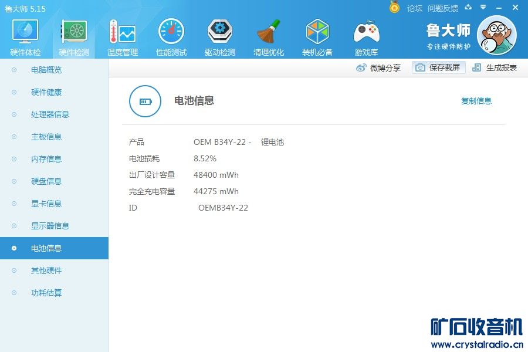Image resolution: width=528 pixels, height=352 pixels.
Task: Open the 游戏库 gamepad icon
Action: click(366, 33)
